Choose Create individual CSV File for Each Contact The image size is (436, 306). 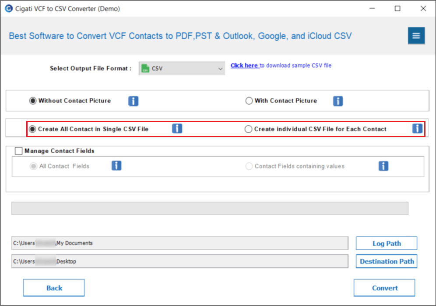[248, 129]
